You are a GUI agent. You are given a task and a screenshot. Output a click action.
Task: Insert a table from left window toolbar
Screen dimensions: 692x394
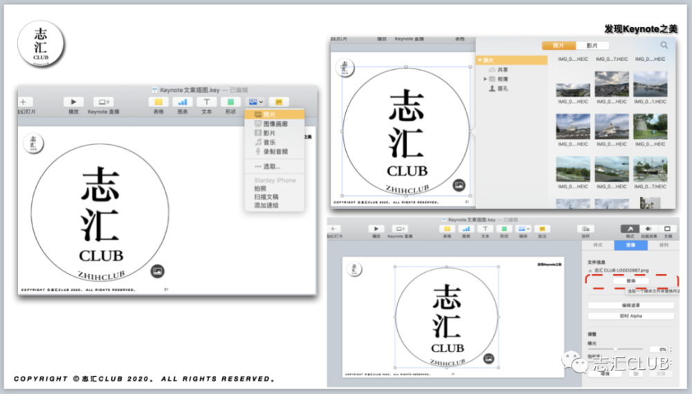(158, 102)
